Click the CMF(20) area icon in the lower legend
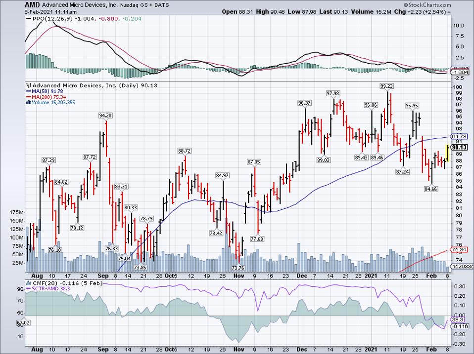474x354 pixels. coord(29,283)
